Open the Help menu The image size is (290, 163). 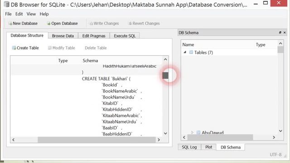point(44,14)
